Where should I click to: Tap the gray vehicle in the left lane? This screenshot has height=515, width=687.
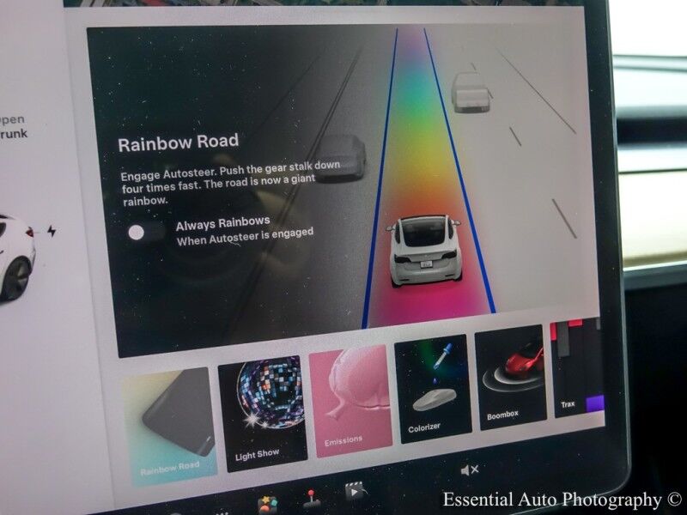(339, 158)
